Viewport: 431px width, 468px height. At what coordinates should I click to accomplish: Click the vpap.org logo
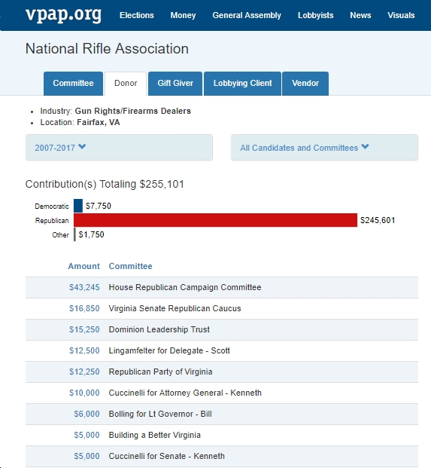click(63, 14)
